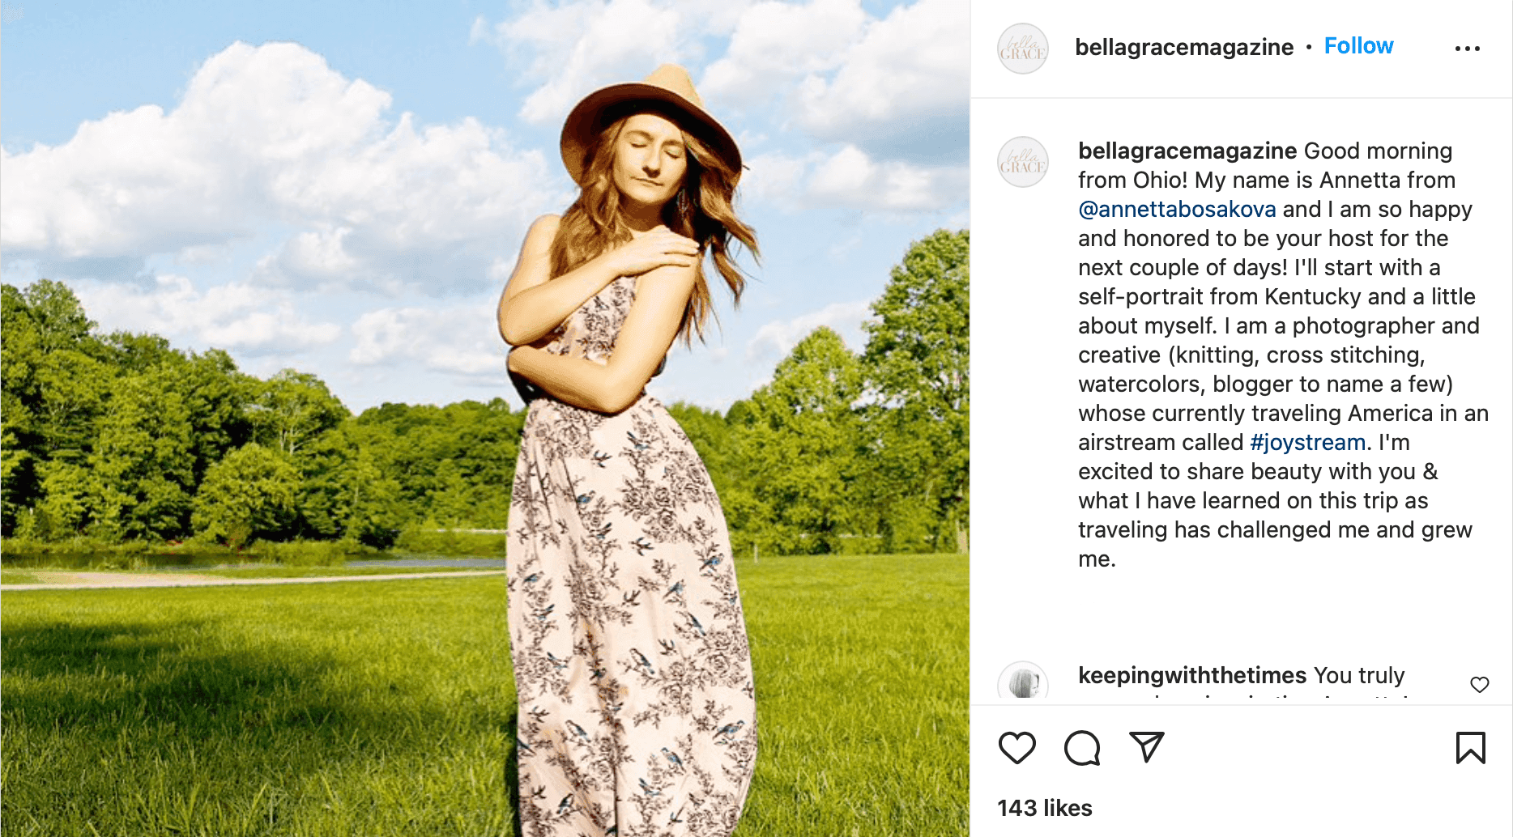Click the bella Grace avatar in the header
This screenshot has height=837, width=1513.
1022,48
